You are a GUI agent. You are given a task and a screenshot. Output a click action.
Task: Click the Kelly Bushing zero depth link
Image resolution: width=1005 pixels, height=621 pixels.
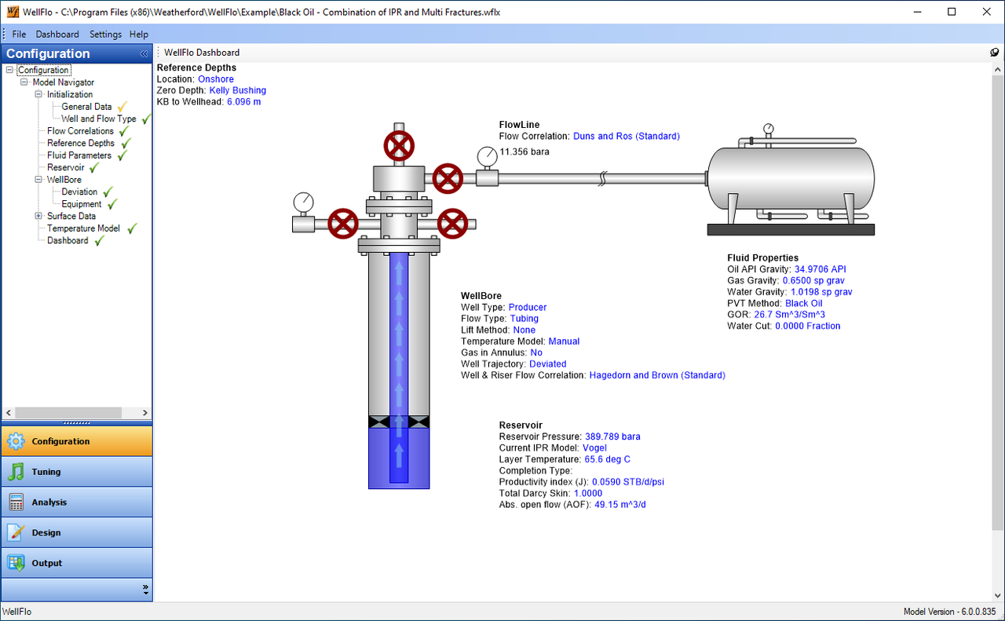(238, 90)
